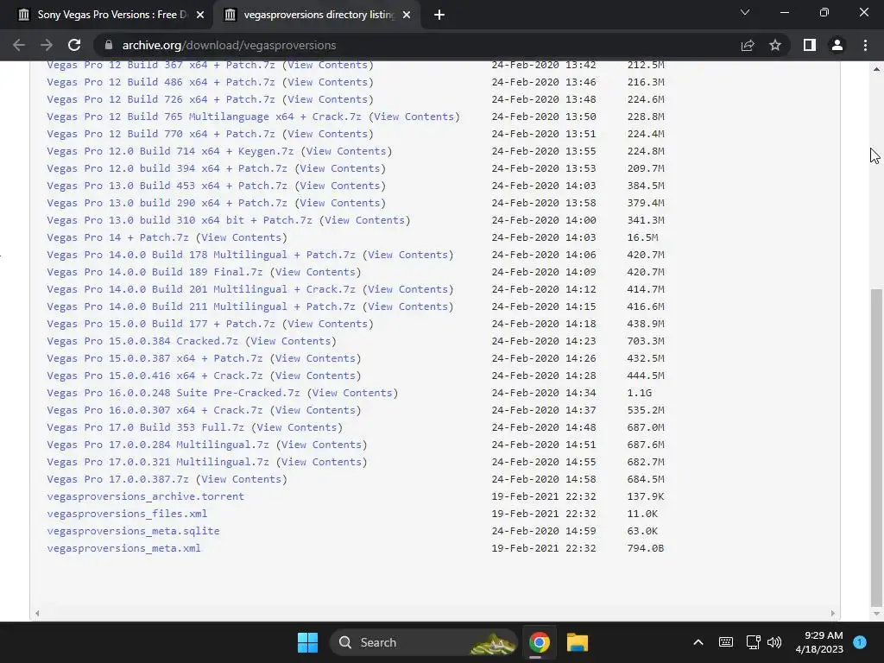Viewport: 884px width, 663px height.
Task: Click the scrollbar up arrow
Action: [876, 69]
